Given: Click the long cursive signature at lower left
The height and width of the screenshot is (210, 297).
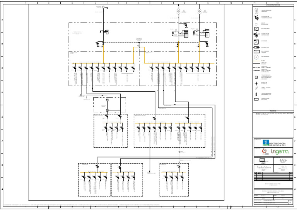Looking at the screenshot, I should (263, 167).
